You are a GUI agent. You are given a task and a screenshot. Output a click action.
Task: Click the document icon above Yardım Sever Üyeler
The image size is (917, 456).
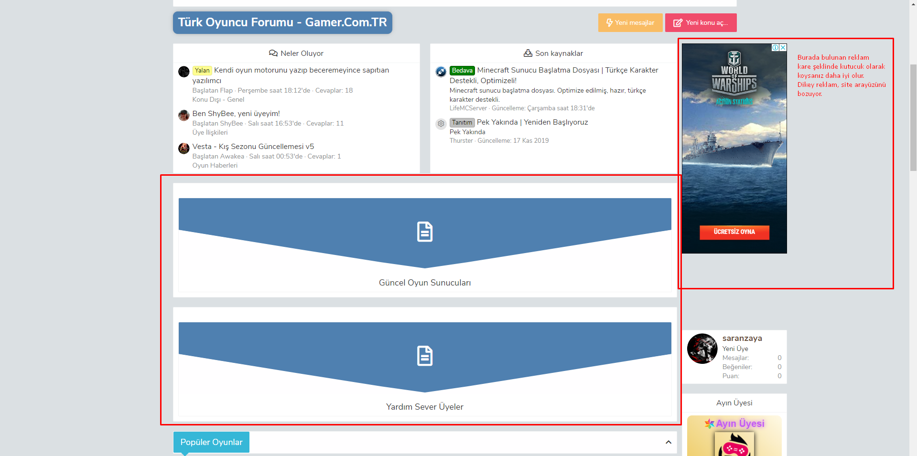pyautogui.click(x=425, y=356)
